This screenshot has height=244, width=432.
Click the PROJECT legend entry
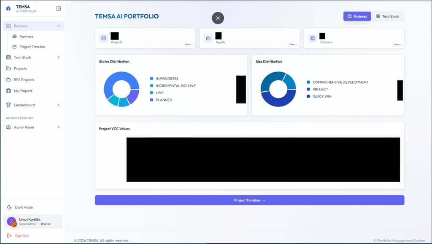[x=317, y=89]
